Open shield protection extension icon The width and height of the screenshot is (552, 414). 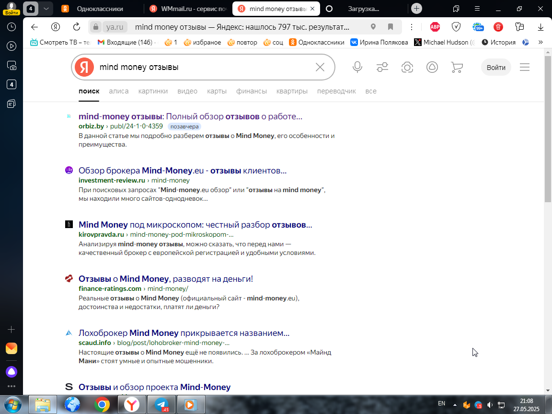coord(456,27)
